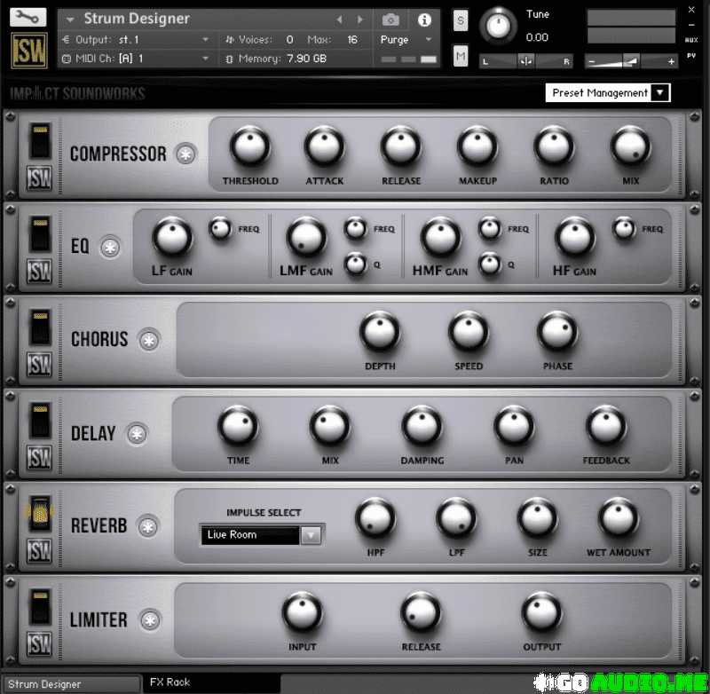Click the asterisk icon beside Compressor
The image size is (710, 694).
(x=185, y=154)
